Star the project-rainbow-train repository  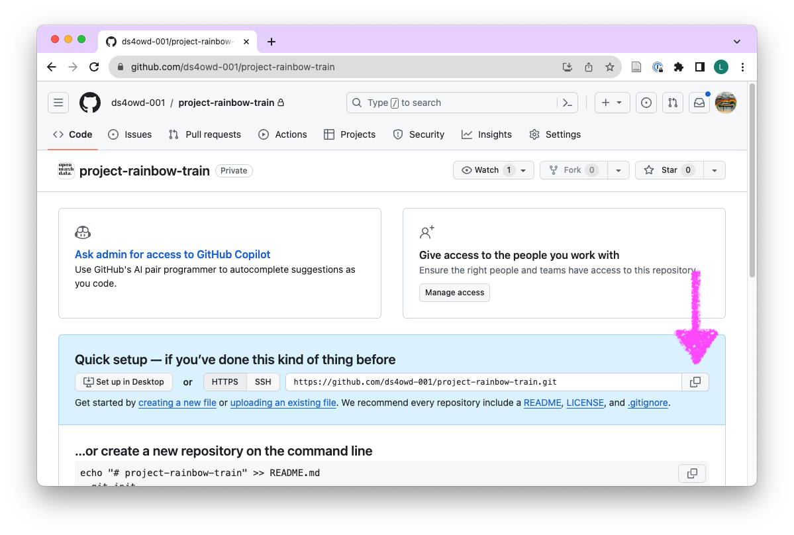click(669, 170)
